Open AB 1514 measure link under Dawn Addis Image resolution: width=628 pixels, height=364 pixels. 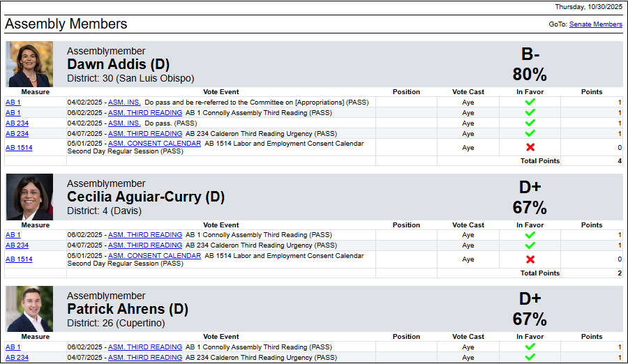(19, 147)
